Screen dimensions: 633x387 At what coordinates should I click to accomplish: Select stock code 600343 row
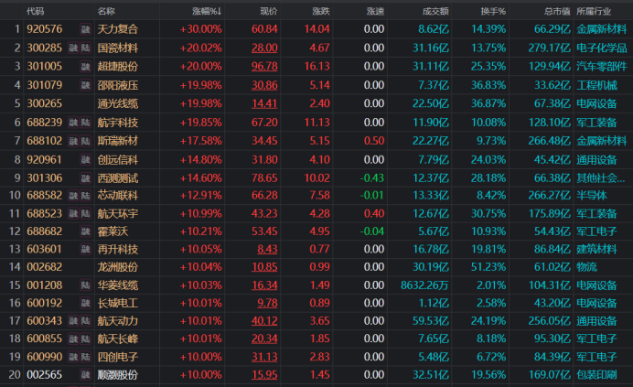44,321
